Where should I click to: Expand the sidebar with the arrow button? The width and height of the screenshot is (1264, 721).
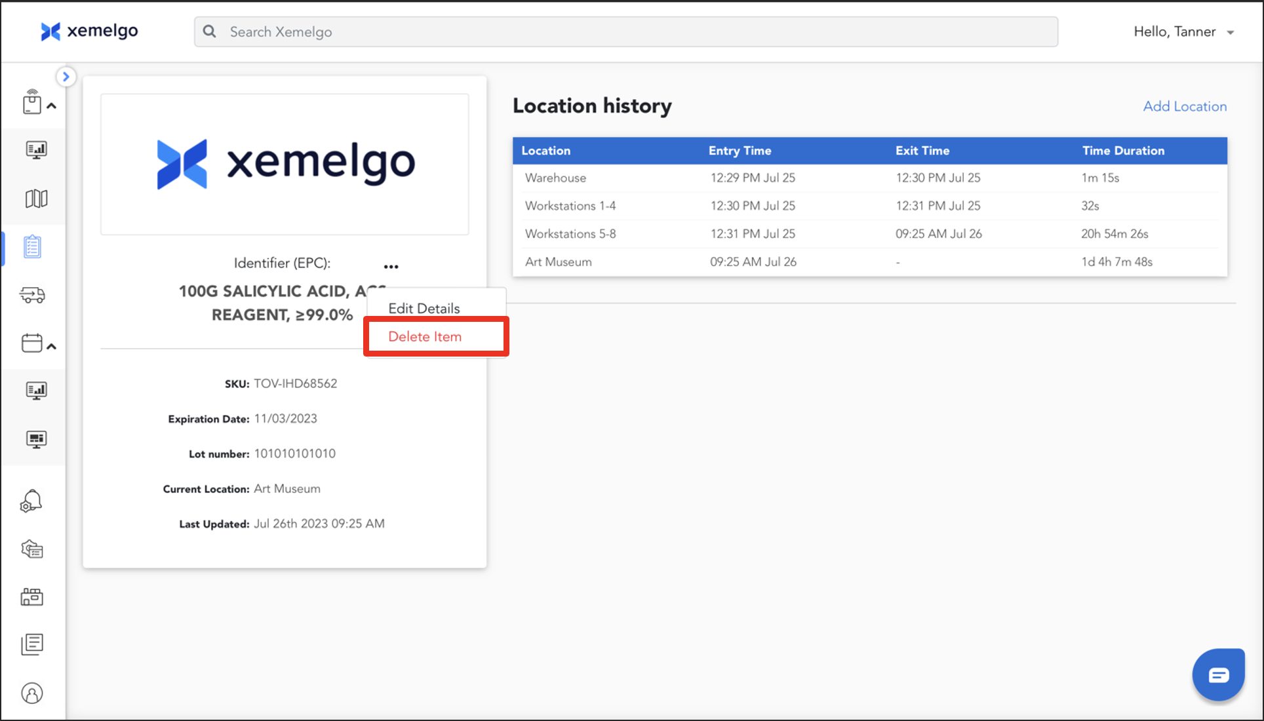pos(66,77)
